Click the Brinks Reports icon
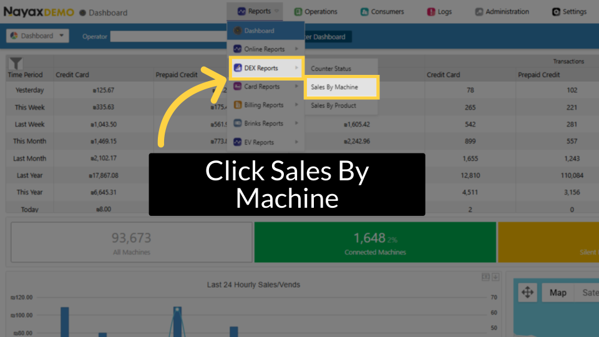The height and width of the screenshot is (337, 599). (x=238, y=123)
